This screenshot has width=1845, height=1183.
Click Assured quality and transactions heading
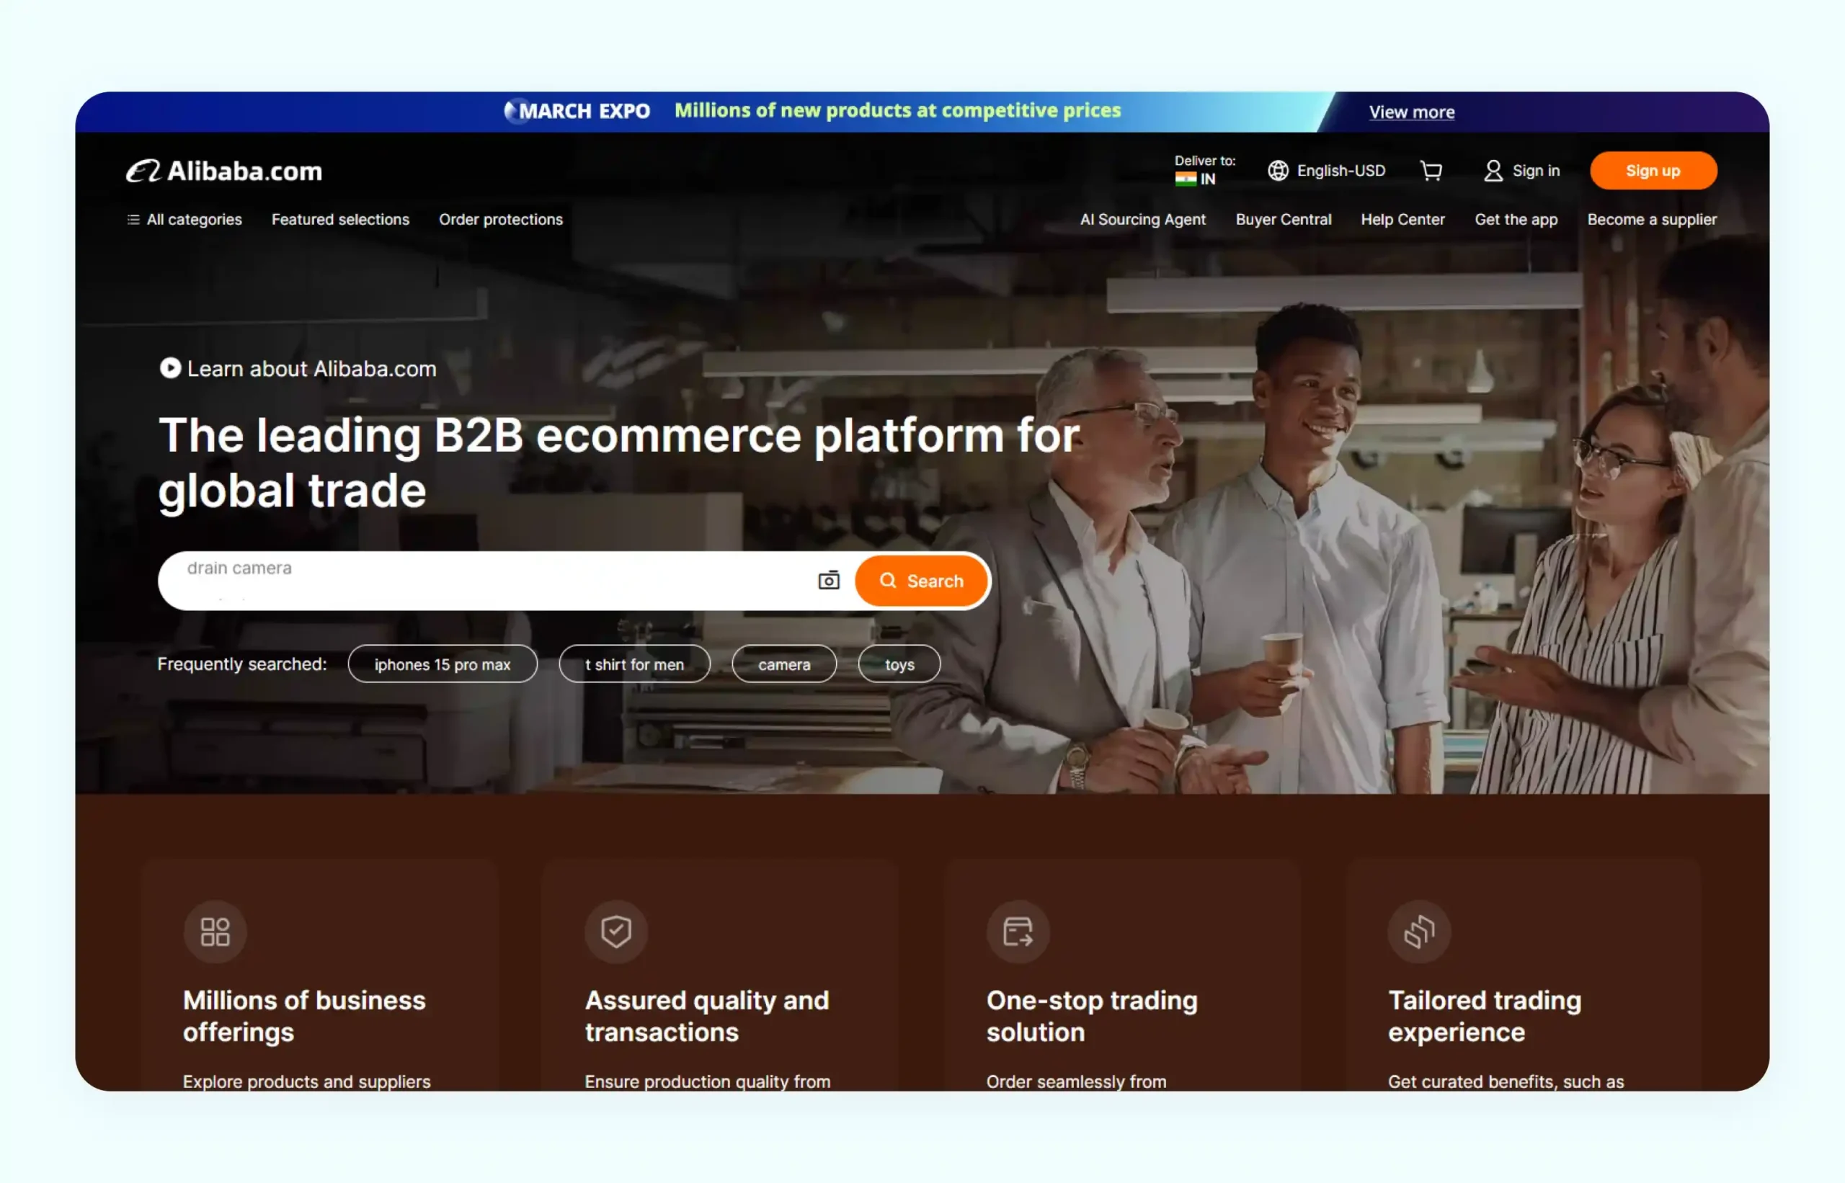click(707, 1017)
